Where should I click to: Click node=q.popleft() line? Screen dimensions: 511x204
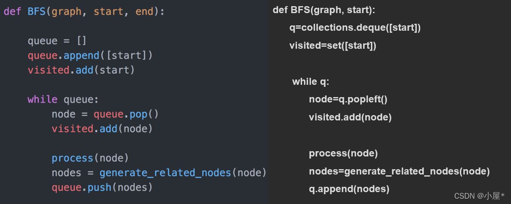(348, 100)
